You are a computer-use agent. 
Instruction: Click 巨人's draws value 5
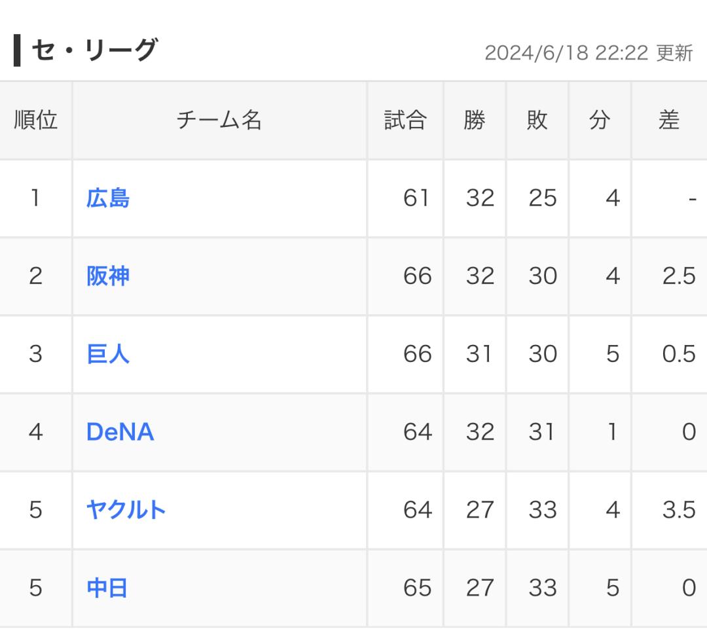tap(613, 354)
